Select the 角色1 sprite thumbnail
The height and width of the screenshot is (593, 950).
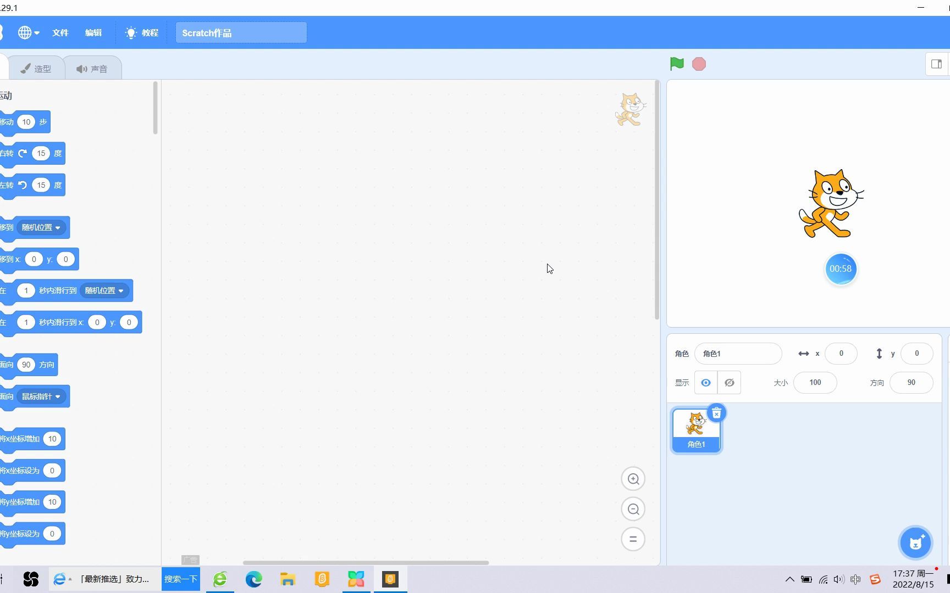click(696, 430)
